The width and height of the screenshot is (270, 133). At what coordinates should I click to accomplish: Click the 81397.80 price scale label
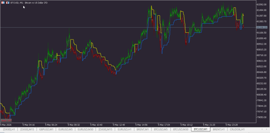262,16
